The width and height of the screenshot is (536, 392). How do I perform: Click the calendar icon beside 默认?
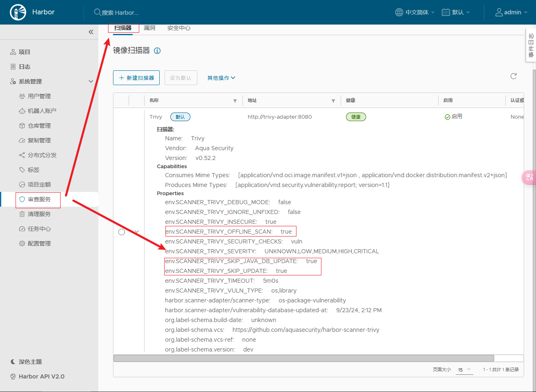coord(446,12)
